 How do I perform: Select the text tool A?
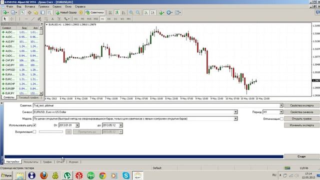pyautogui.click(x=52, y=19)
